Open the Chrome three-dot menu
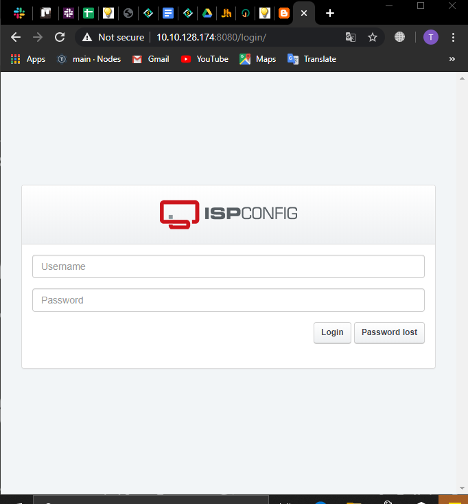This screenshot has height=504, width=468. (453, 37)
